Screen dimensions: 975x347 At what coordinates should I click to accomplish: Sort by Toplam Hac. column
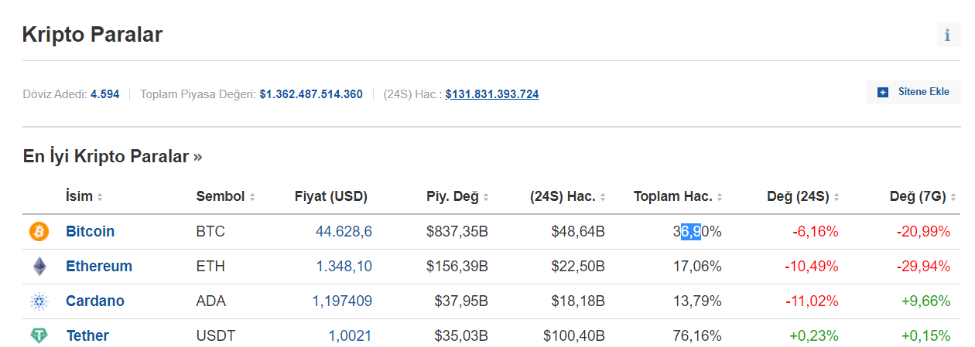point(678,196)
